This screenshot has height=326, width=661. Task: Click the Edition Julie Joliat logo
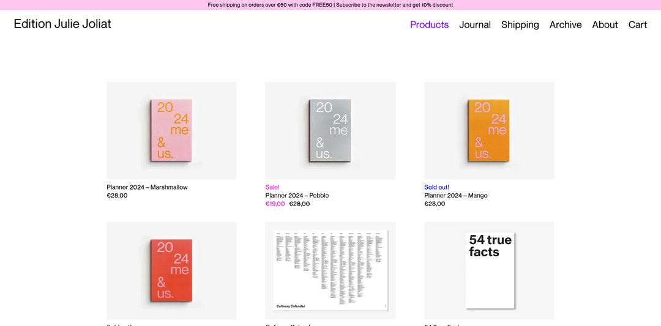tap(62, 24)
